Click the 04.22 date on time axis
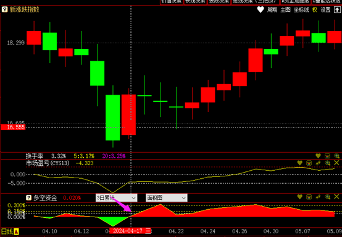The image size is (342, 237). 176,231
